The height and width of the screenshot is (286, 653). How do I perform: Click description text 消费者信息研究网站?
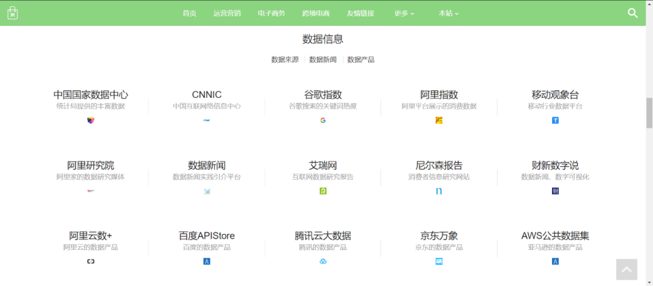click(439, 177)
